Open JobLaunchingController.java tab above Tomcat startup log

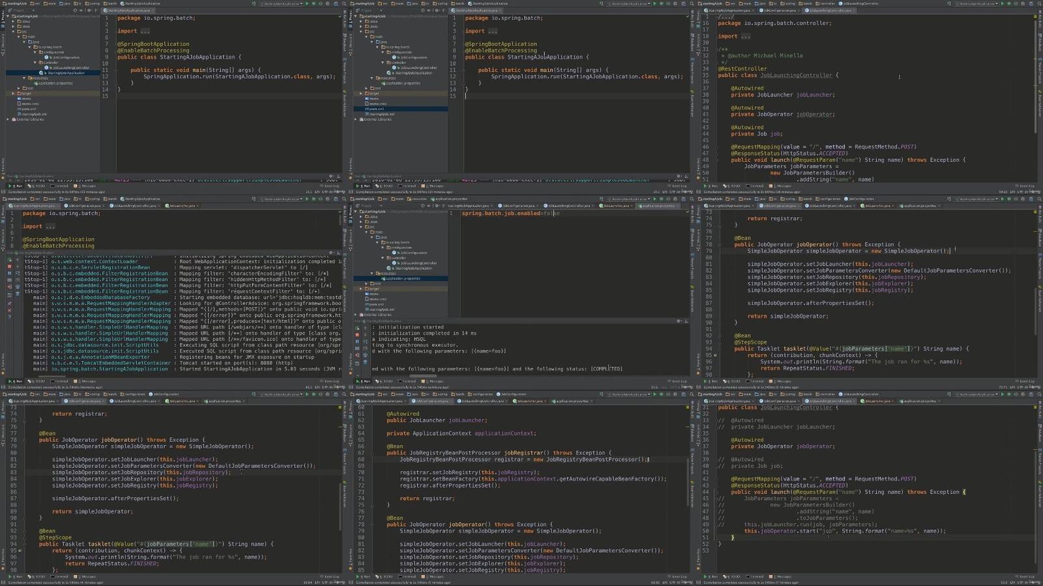tap(136, 205)
